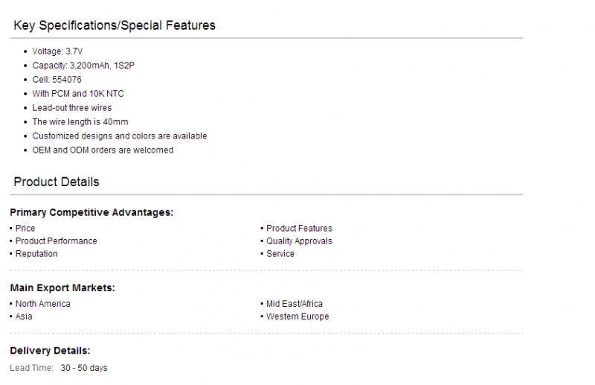Click the Lead-out three wires item

point(72,107)
